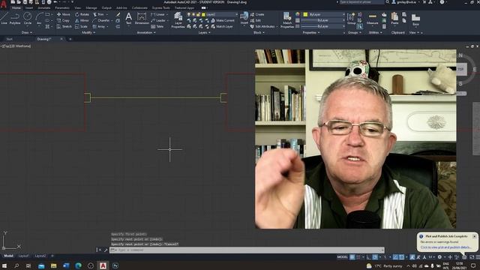Viewport: 480px width, 270px height.
Task: Select the Circle tool
Action: pos(28,18)
